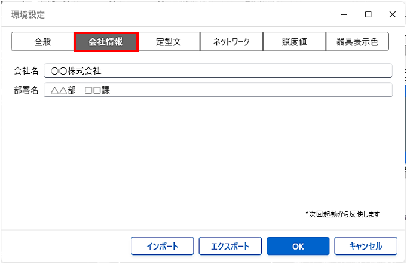Screen dimensions: 407x264
Task: Click the 環境設定 title bar text
Action: (x=28, y=14)
